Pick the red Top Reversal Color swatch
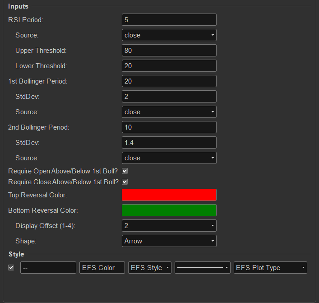Viewport: 319px width, 303px height. click(169, 195)
